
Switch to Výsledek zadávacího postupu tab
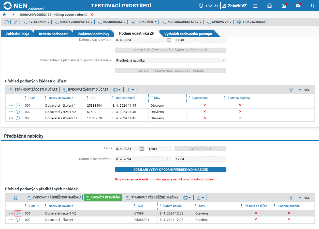[188, 34]
